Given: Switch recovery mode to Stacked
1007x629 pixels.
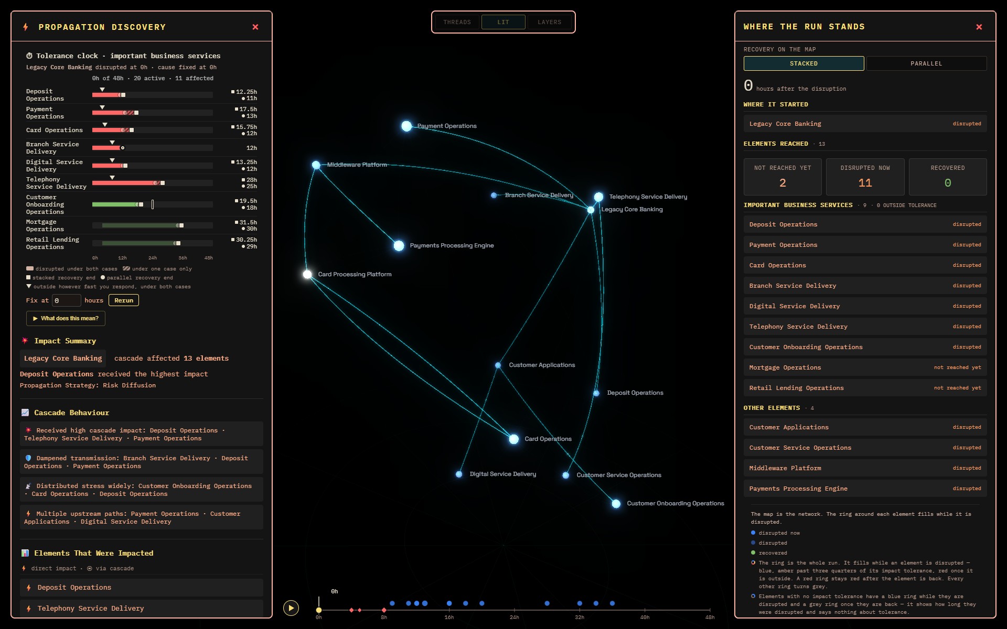Looking at the screenshot, I should 804,63.
